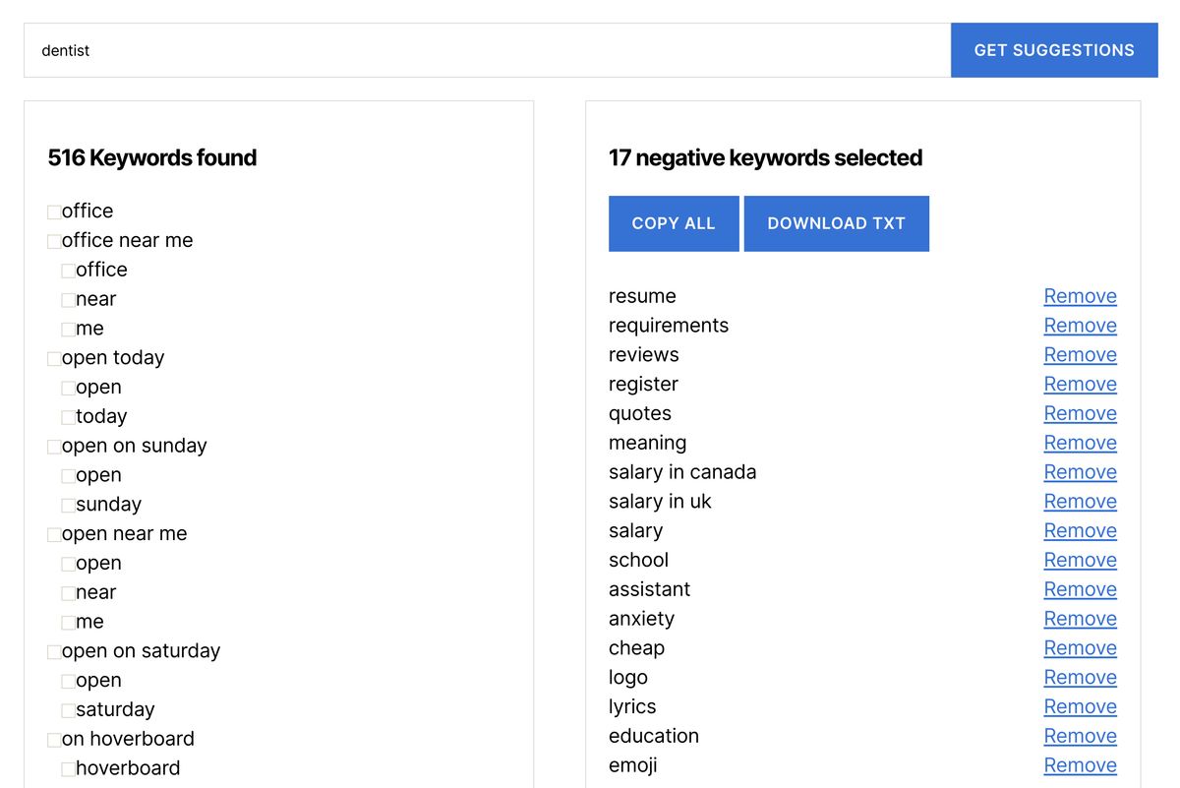Click the GET SUGGESTIONS button
The width and height of the screenshot is (1180, 788).
point(1053,49)
